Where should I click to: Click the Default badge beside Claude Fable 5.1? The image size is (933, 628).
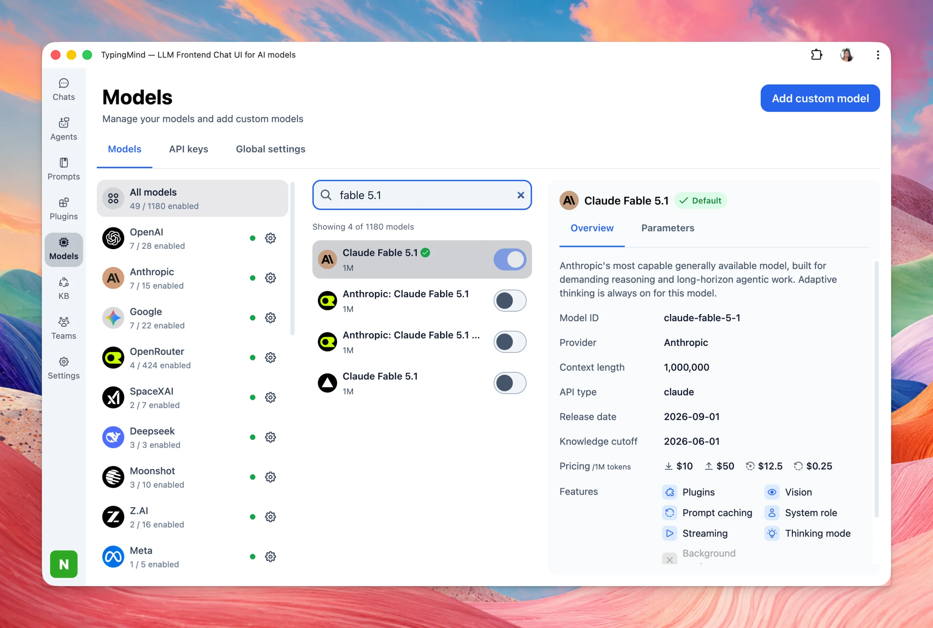point(700,201)
